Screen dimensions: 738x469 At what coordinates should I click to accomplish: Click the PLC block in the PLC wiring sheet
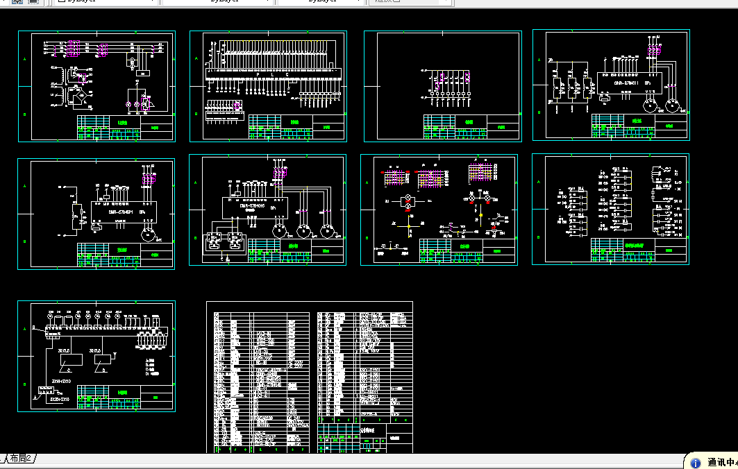tap(273, 74)
